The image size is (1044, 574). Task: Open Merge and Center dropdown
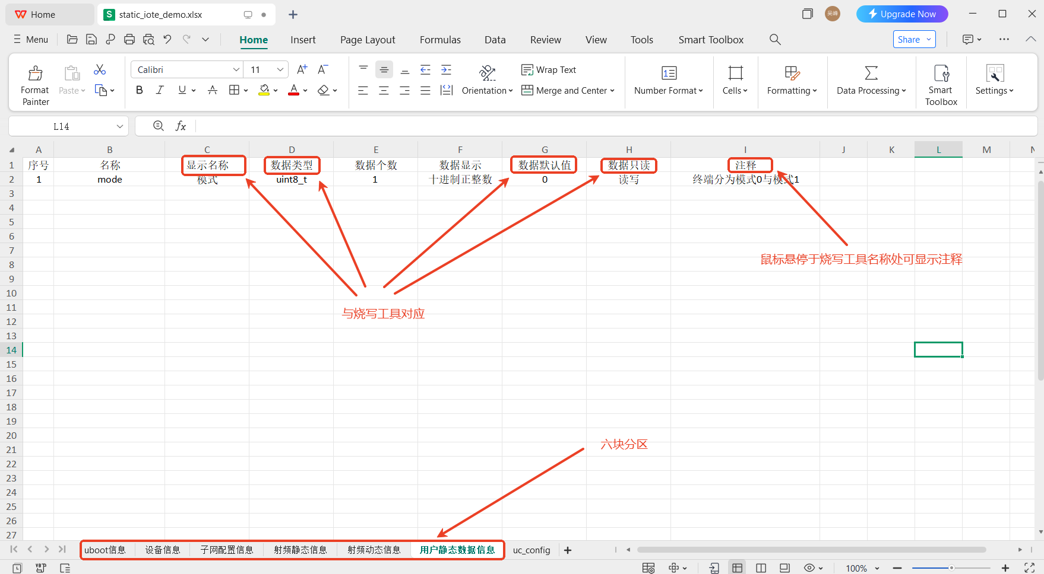click(x=568, y=90)
